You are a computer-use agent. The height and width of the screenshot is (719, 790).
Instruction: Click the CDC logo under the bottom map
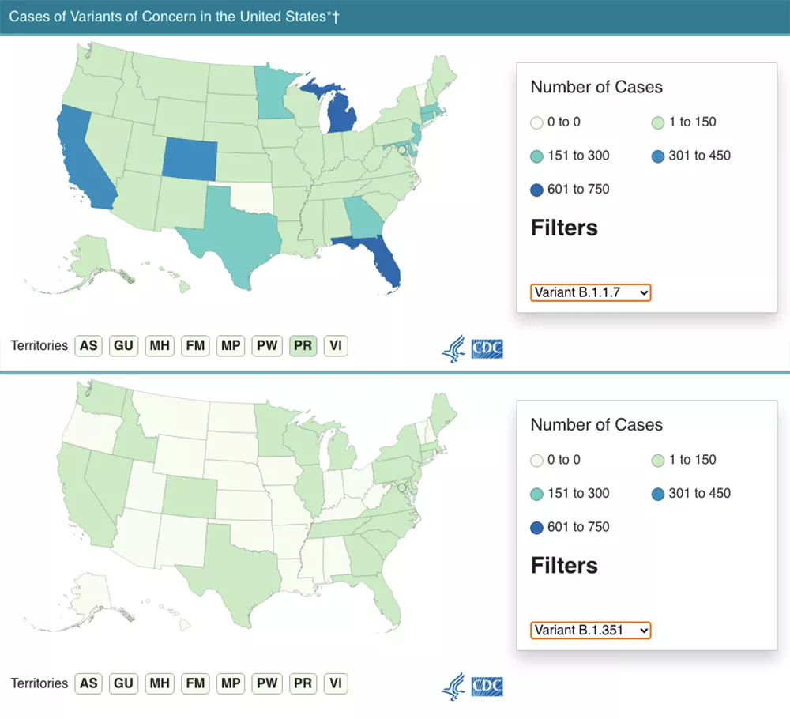(x=487, y=687)
